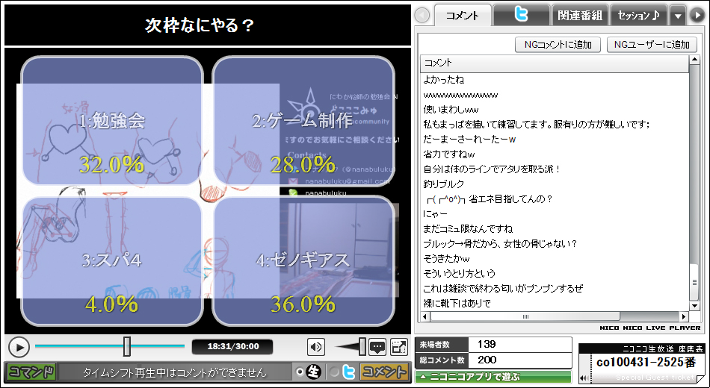Click the seek bar position handle
710x388 pixels.
[127, 346]
